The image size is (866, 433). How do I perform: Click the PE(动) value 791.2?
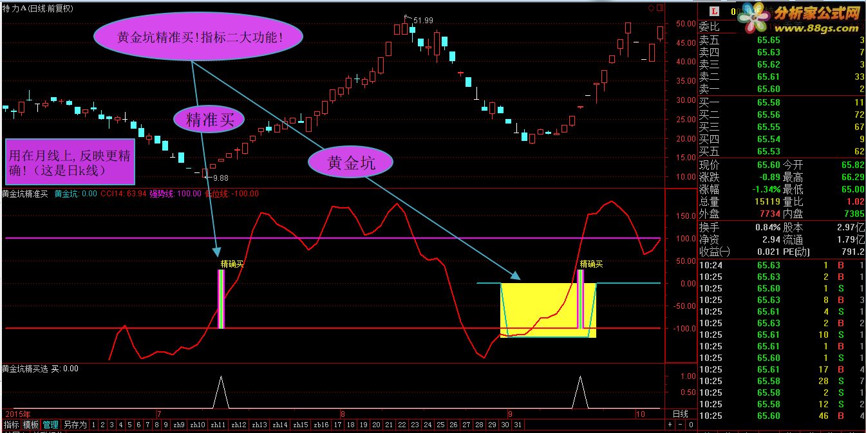(x=852, y=252)
